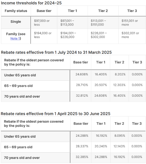This screenshot has width=146, height=164.
Task: Click the Family (see Note 1) row header
Action: pyautogui.click(x=16, y=36)
